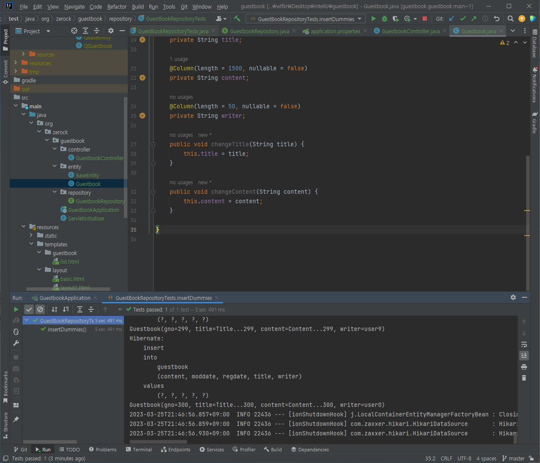This screenshot has height=463, width=540.
Task: Open the editor tabs overflow chevron
Action: pyautogui.click(x=513, y=31)
